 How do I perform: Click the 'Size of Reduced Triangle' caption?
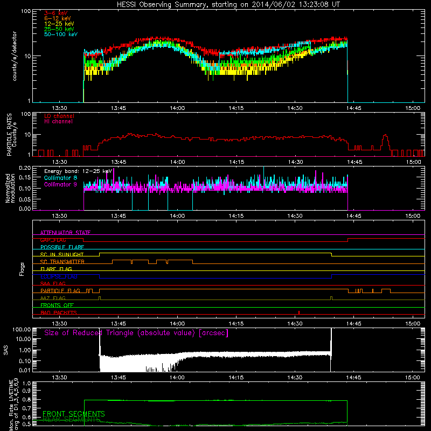pos(136,333)
